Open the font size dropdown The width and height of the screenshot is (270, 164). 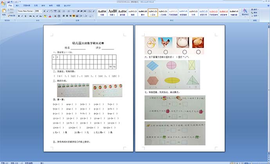(41, 11)
